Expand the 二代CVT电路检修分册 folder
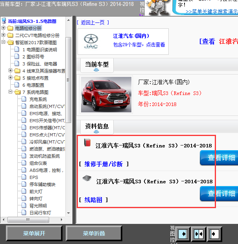238x244 pixels. coord(4,35)
